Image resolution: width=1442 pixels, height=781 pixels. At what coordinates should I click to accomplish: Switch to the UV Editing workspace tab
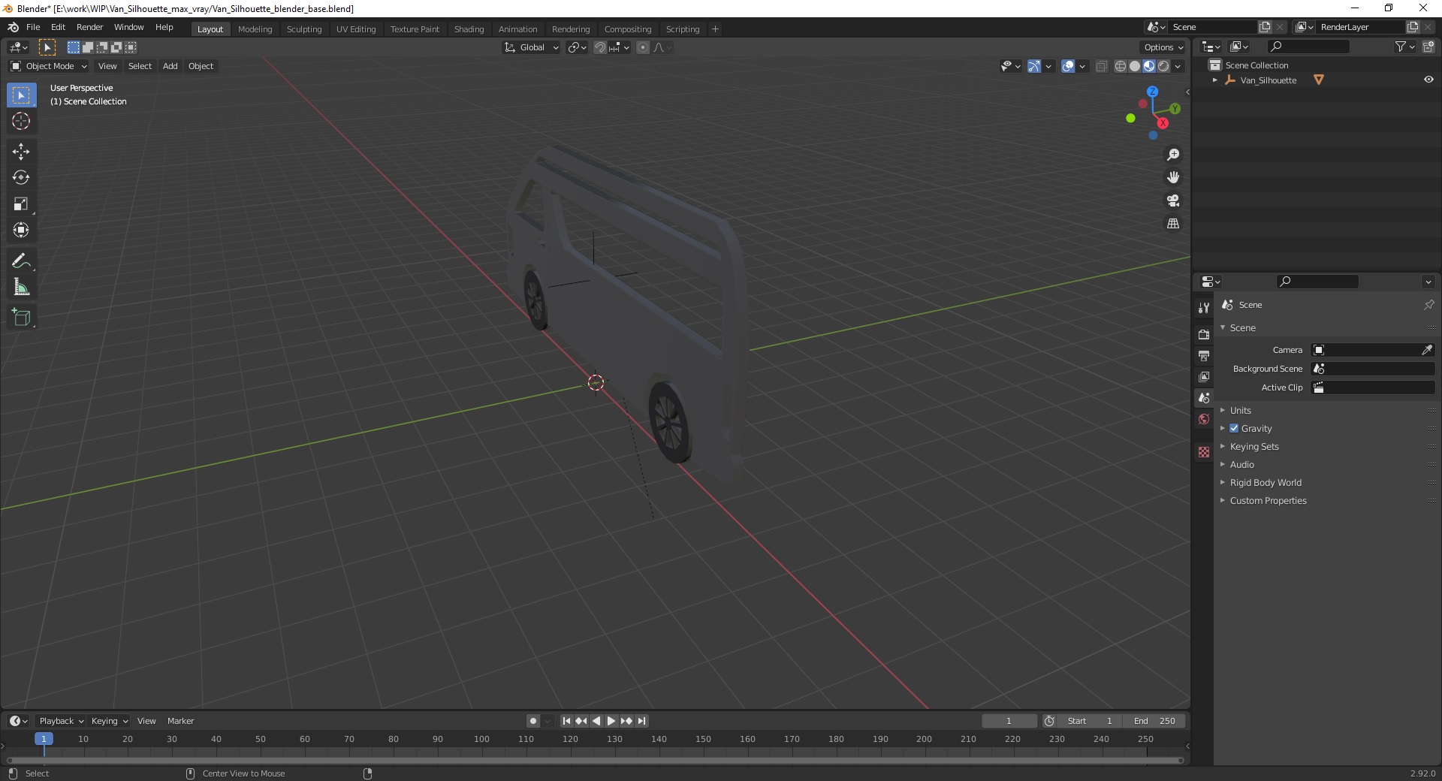[355, 29]
